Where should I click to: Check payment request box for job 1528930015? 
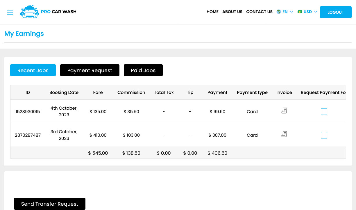pos(324,112)
